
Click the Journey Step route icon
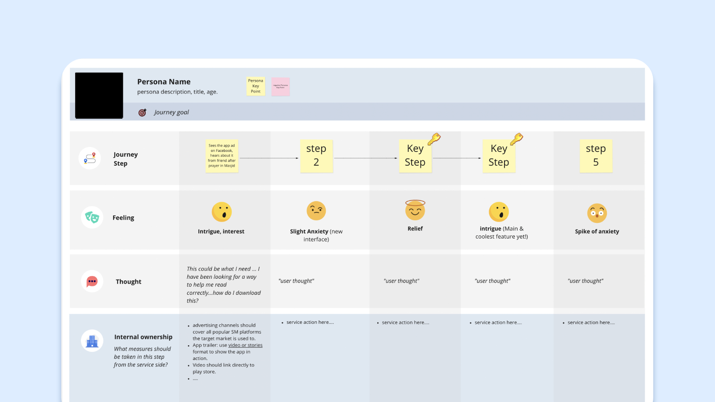point(90,158)
